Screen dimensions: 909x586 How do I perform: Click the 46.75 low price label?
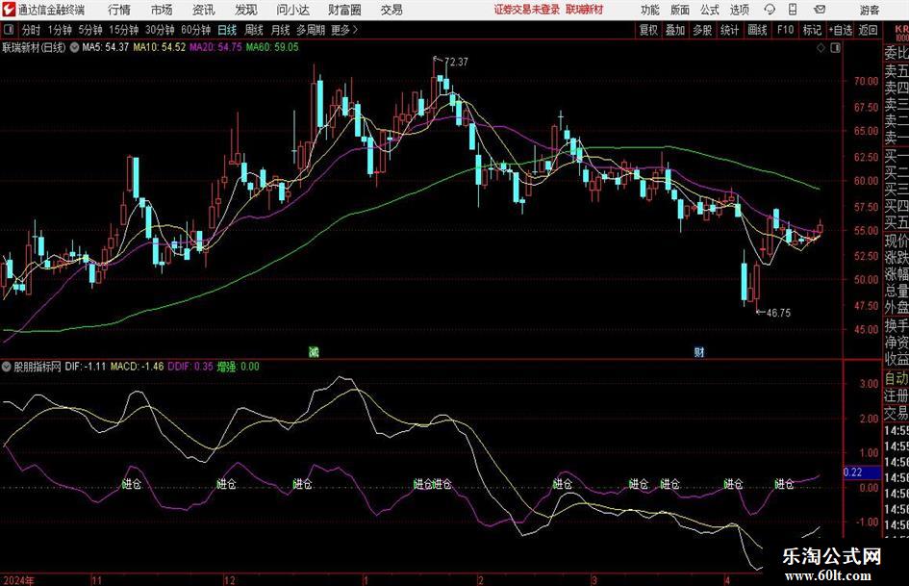[778, 313]
